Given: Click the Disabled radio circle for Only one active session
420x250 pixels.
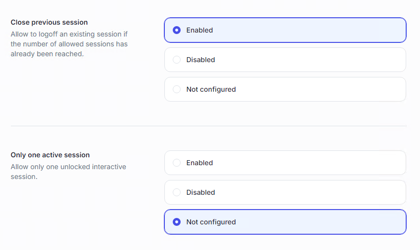Looking at the screenshot, I should [177, 192].
